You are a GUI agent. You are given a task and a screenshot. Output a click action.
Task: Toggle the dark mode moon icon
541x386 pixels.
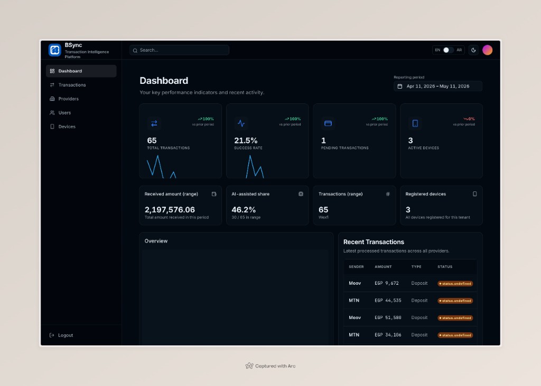[473, 50]
